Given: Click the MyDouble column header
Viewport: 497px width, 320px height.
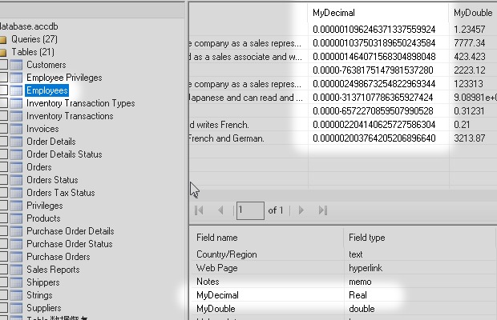Looking at the screenshot, I should click(473, 13).
